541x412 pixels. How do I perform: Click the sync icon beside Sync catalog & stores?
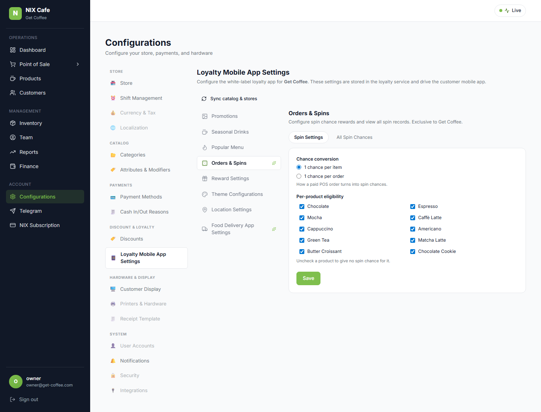pyautogui.click(x=204, y=99)
